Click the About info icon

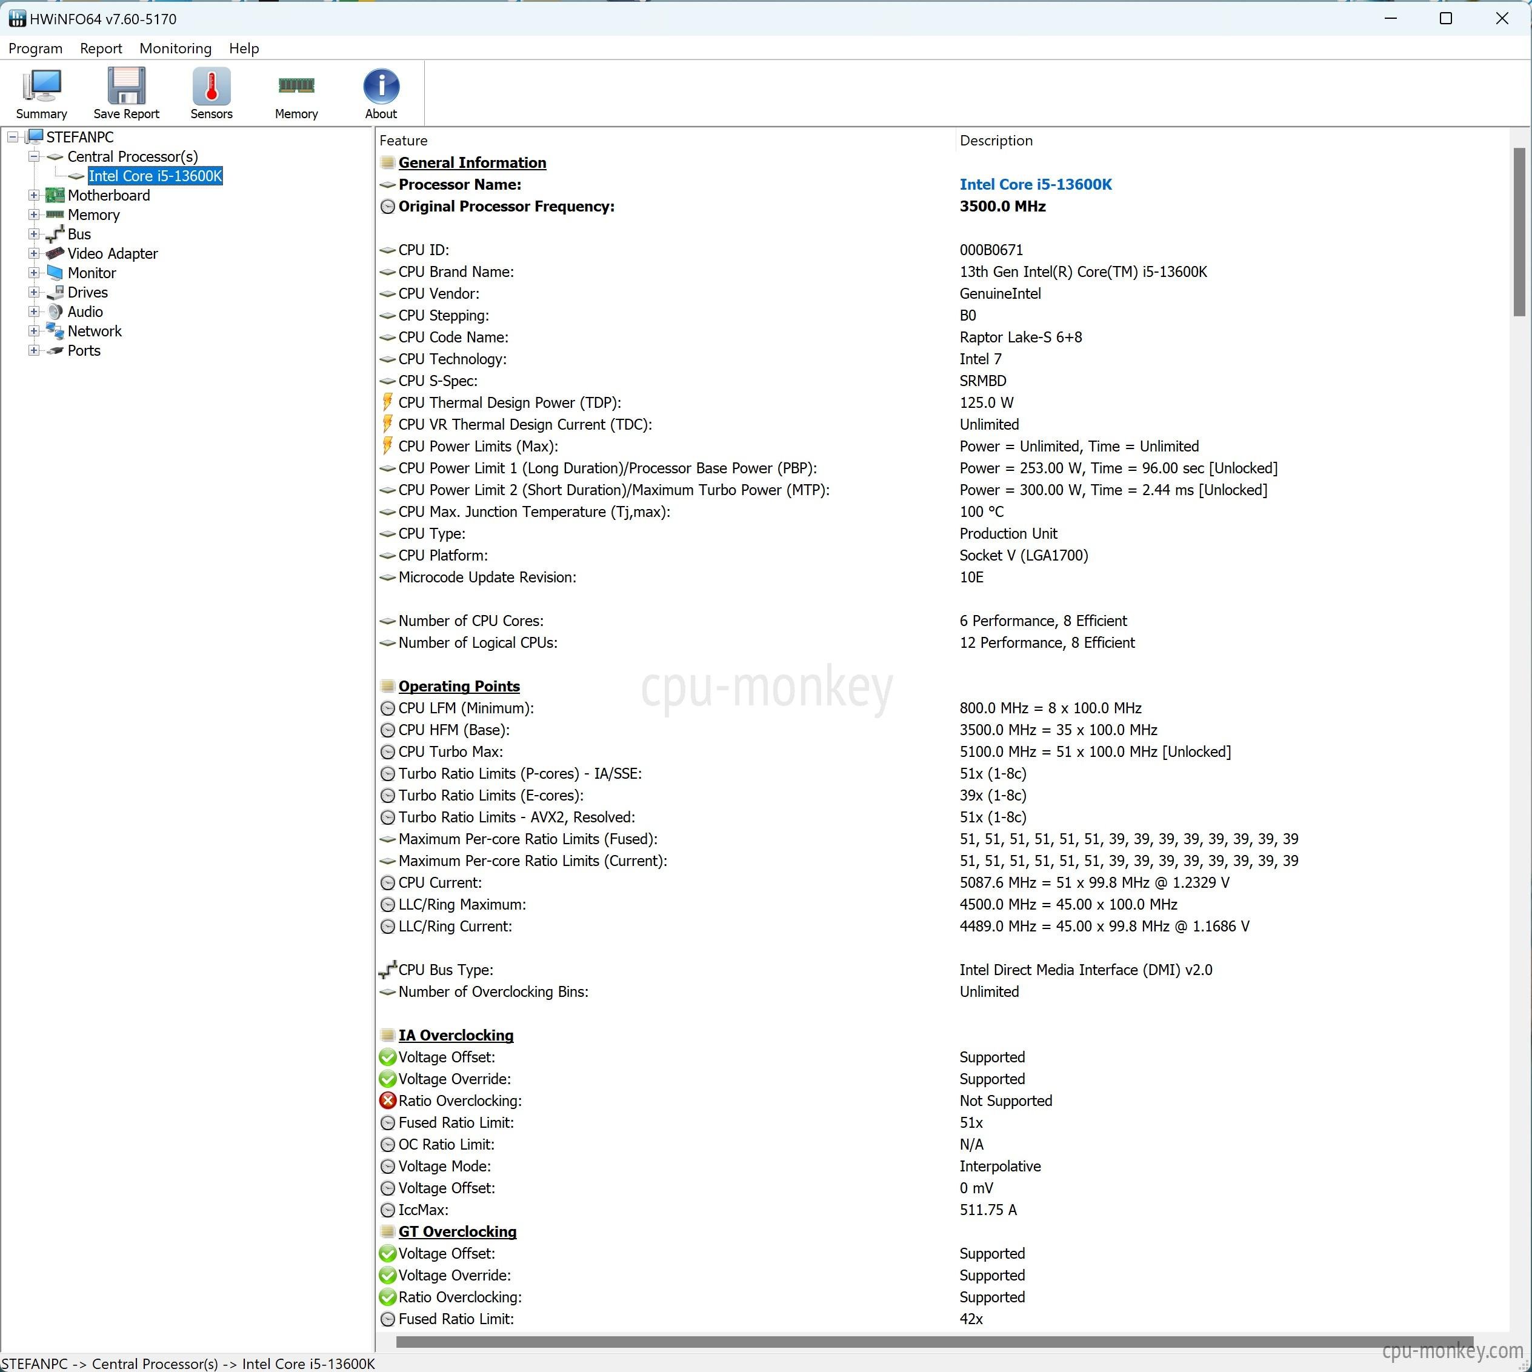pos(381,87)
